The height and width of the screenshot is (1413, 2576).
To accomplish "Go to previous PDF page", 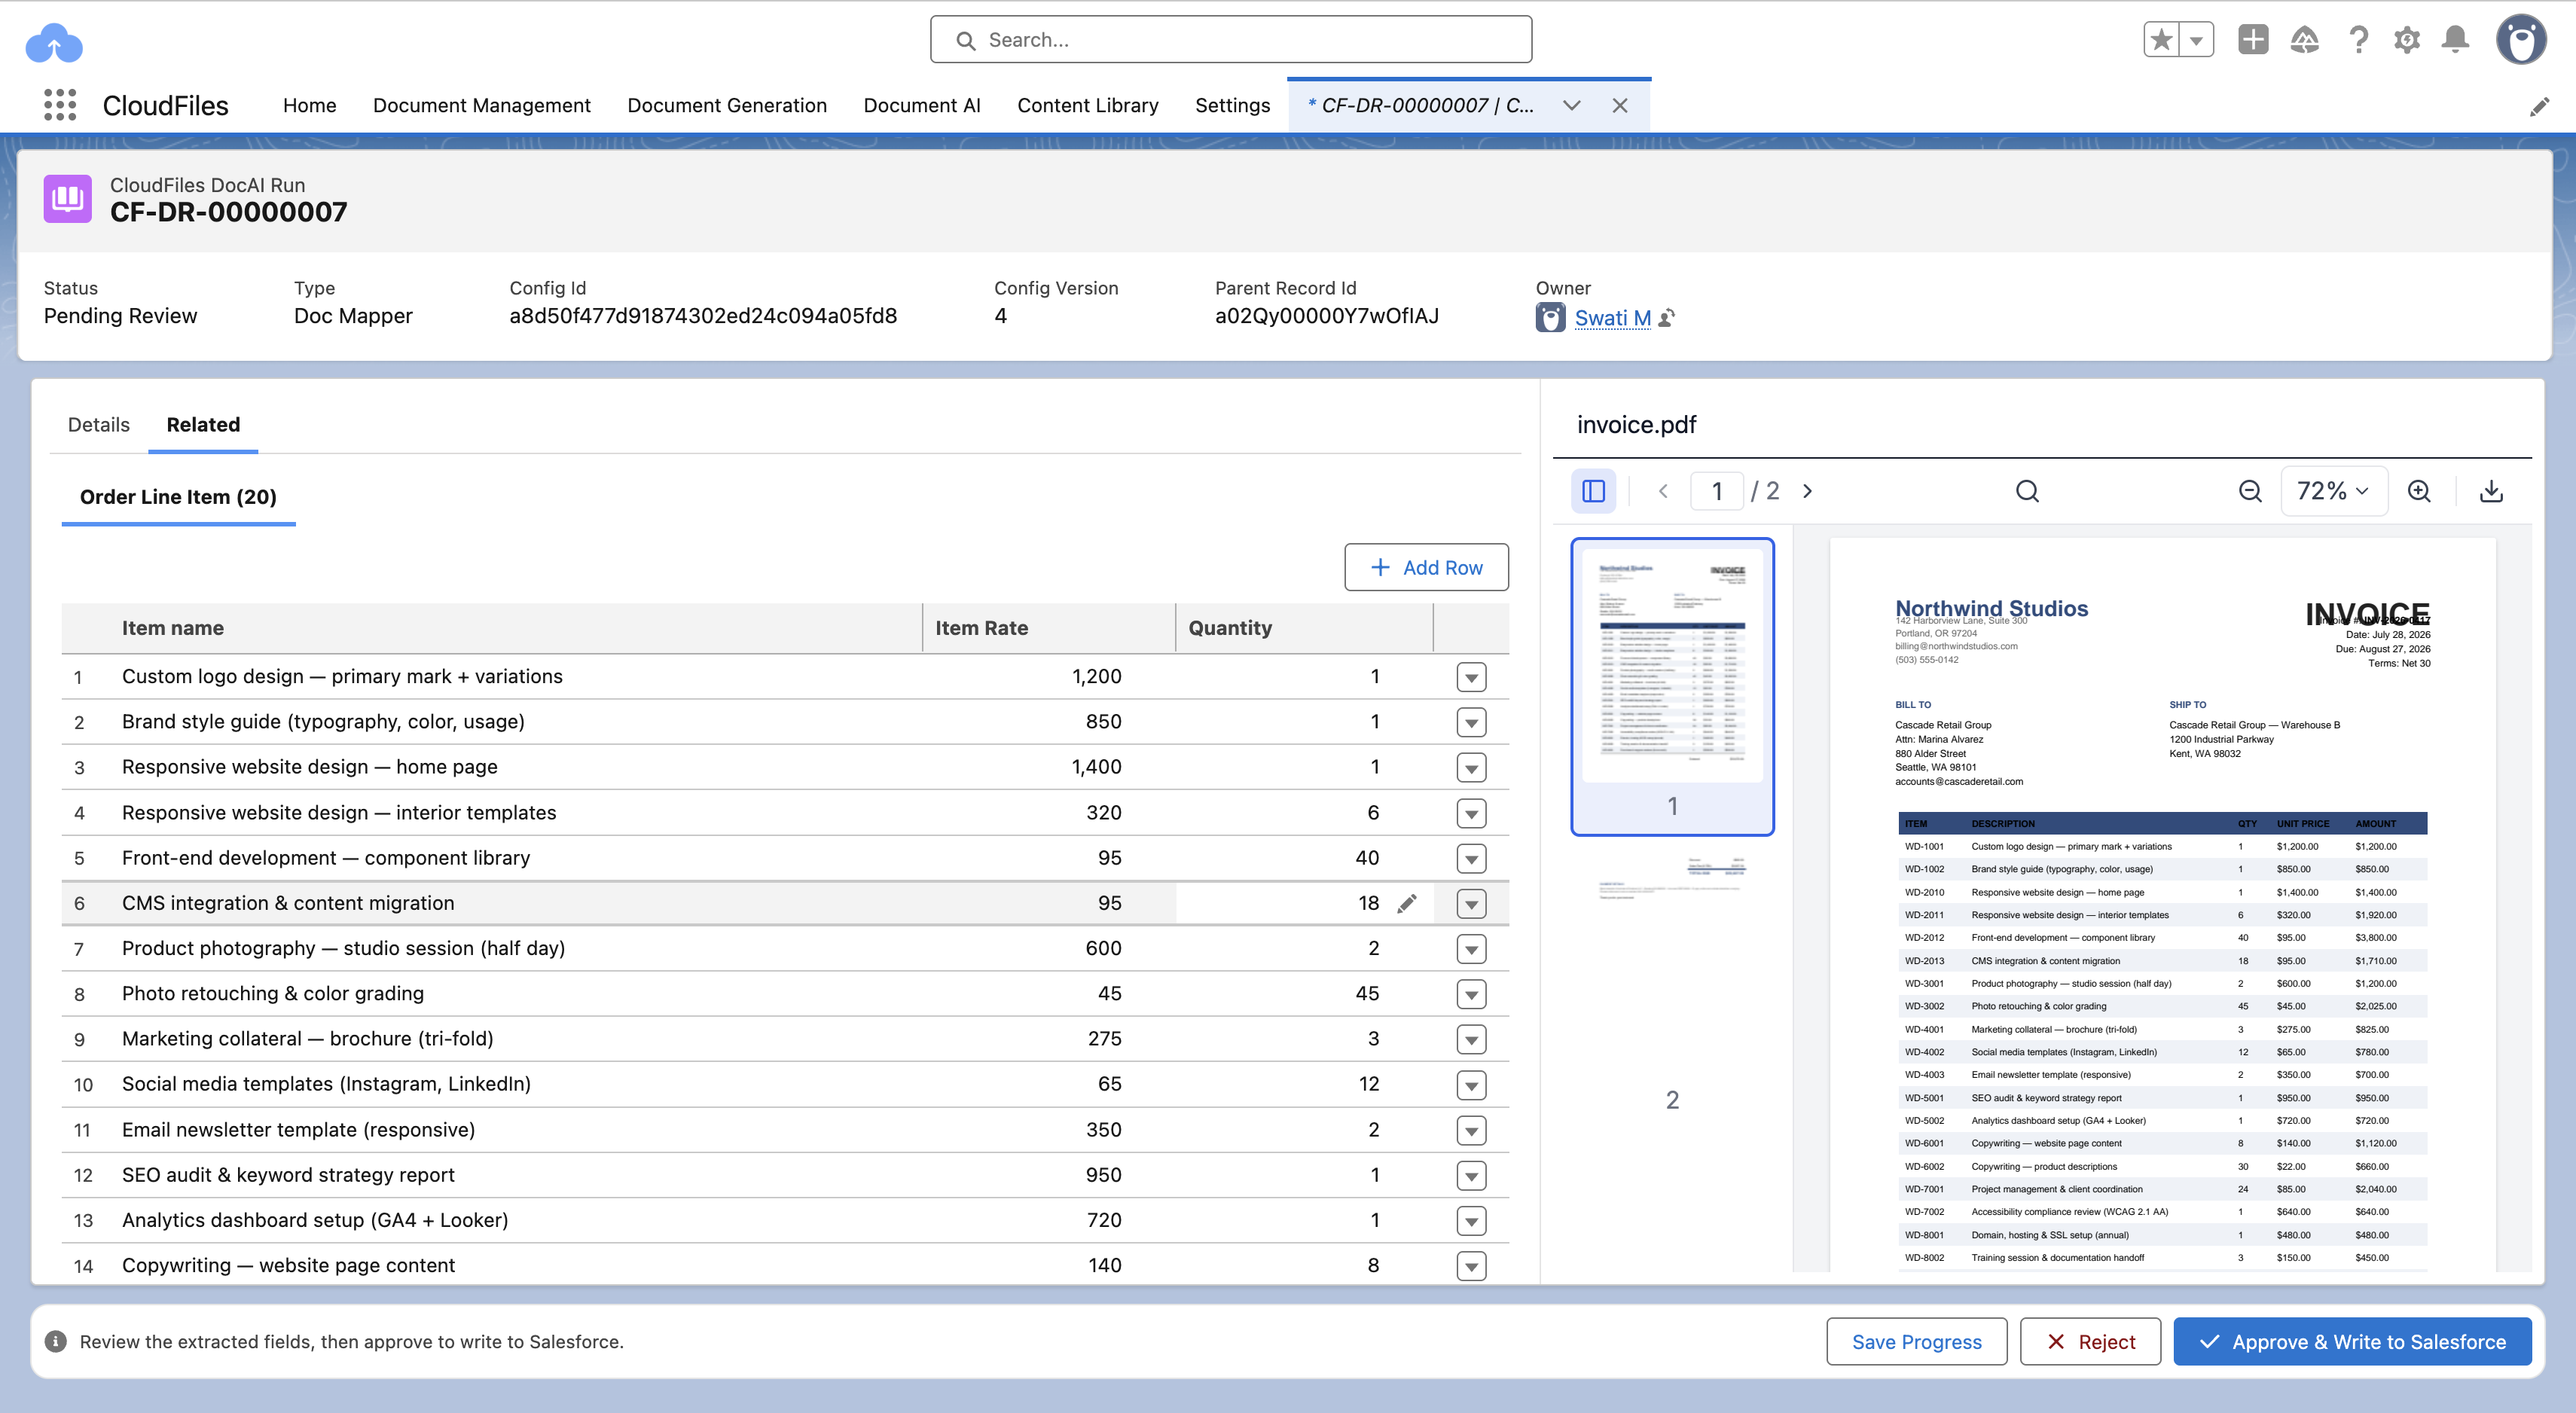I will (x=1664, y=491).
